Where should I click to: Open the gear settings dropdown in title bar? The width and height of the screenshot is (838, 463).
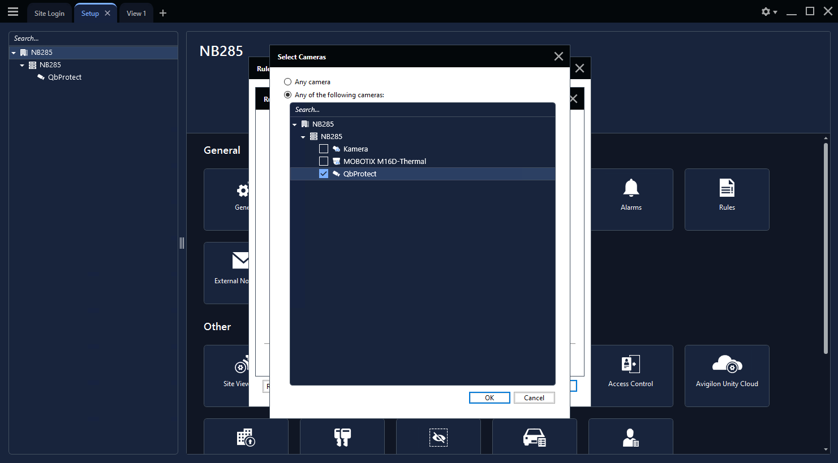[768, 12]
